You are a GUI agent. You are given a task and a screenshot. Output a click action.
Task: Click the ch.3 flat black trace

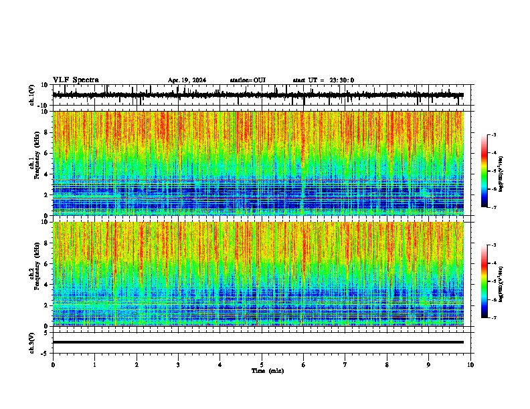tap(258, 342)
